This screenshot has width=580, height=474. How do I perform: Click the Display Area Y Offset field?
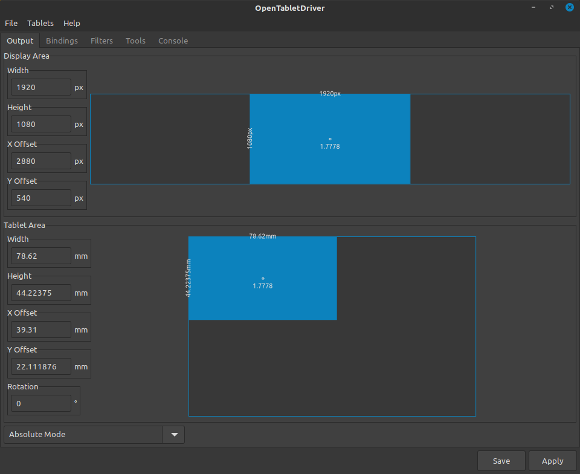(x=41, y=198)
